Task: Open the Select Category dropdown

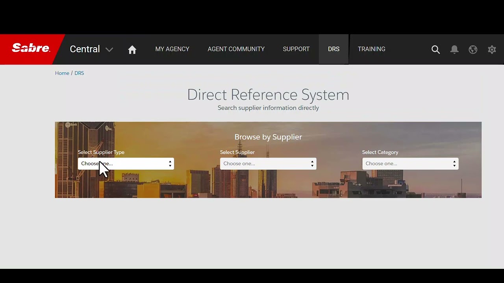Action: coord(410,164)
